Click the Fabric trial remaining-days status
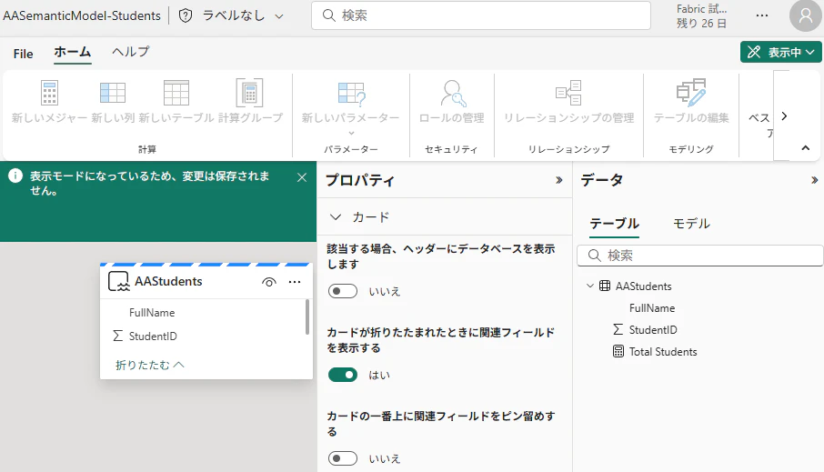The image size is (824, 472). click(x=701, y=15)
